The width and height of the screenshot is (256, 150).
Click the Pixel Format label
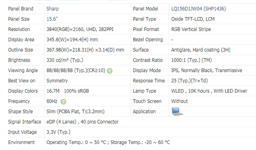[x=146, y=29]
